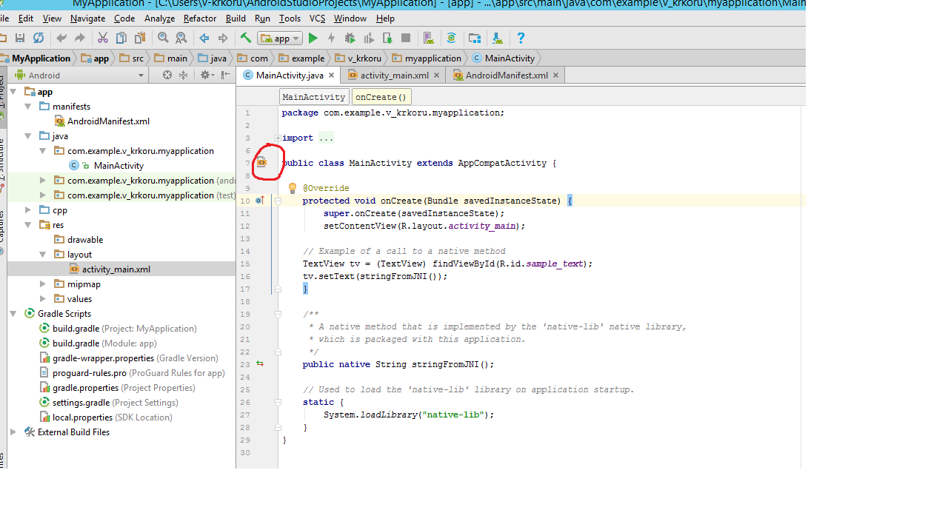Open the Refactor menu
This screenshot has width=925, height=530.
[200, 19]
